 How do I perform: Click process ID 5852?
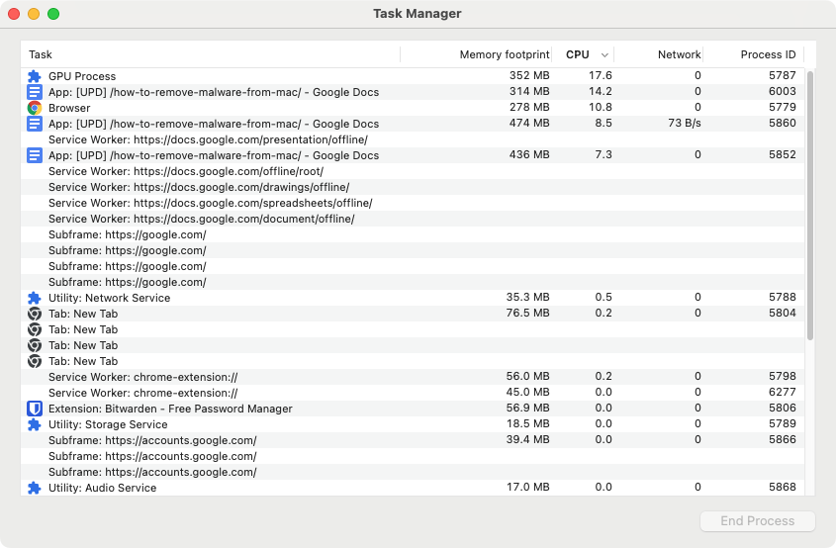point(783,154)
